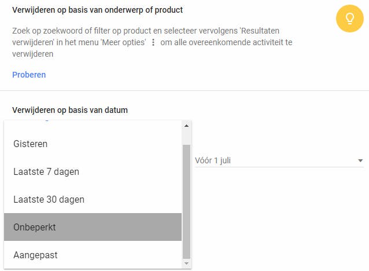
Task: Click the scrollbar down arrow in list
Action: pyautogui.click(x=186, y=263)
